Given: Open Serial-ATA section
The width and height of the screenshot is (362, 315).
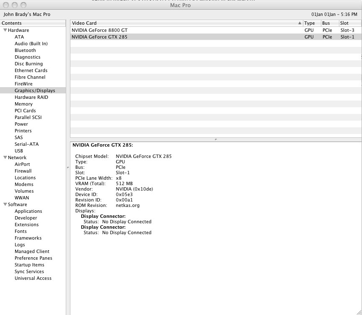Looking at the screenshot, I should tap(26, 144).
